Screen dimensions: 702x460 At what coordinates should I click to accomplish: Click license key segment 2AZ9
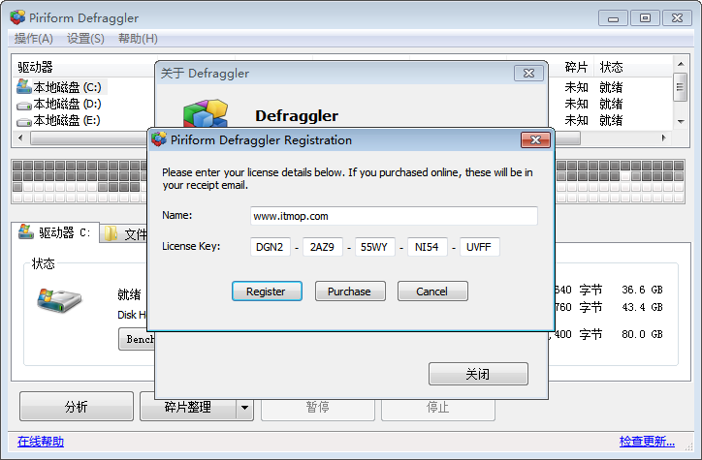point(322,247)
